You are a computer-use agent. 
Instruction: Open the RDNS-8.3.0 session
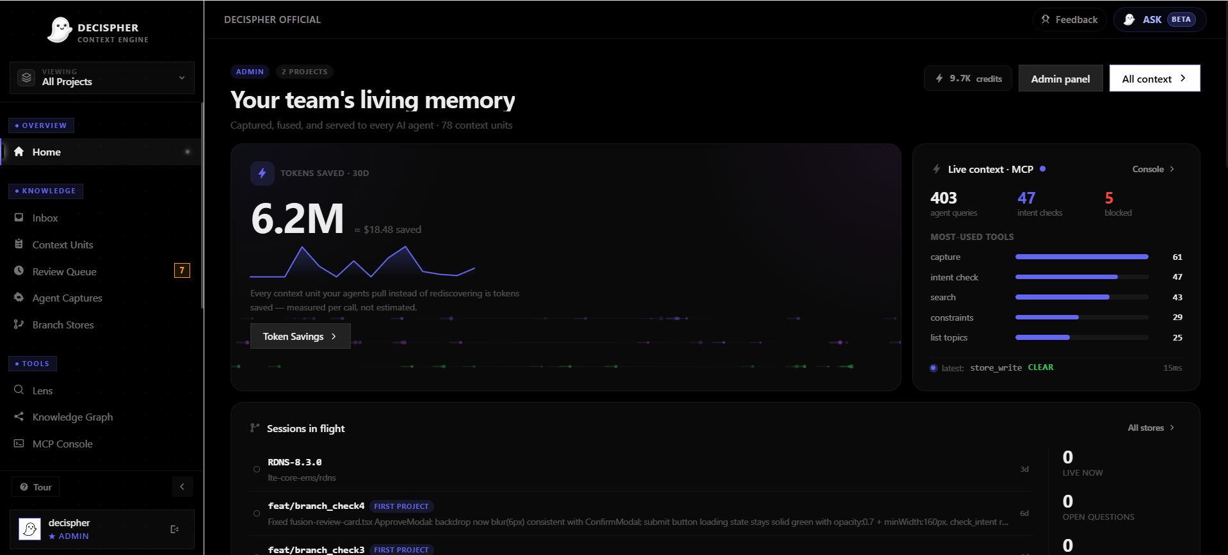(x=640, y=469)
